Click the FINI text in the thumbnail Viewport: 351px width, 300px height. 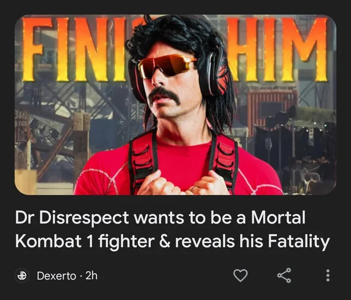[75, 49]
